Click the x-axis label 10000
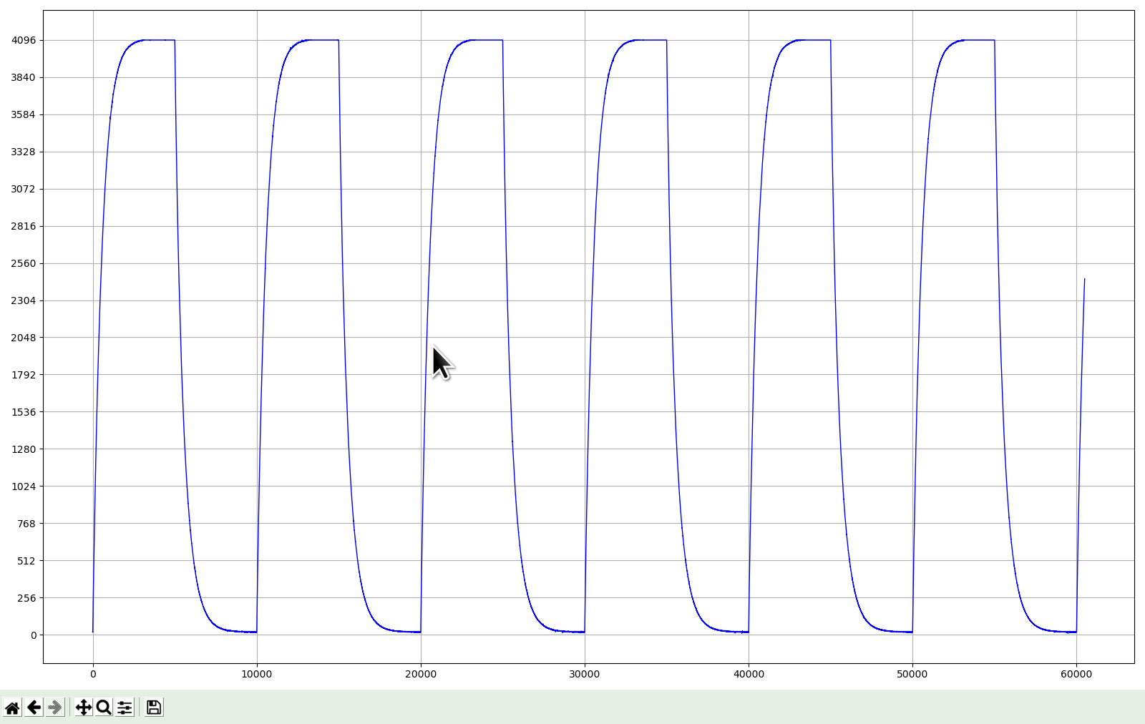This screenshot has height=724, width=1145. [257, 674]
